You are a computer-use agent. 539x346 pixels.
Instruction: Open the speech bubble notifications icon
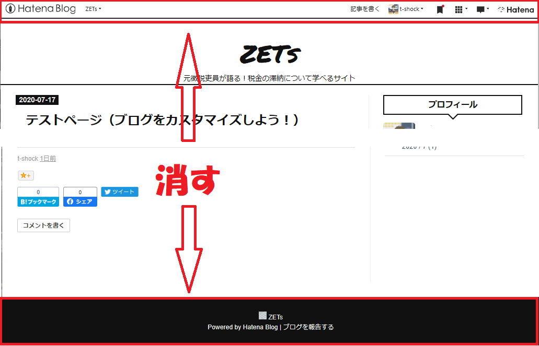483,9
